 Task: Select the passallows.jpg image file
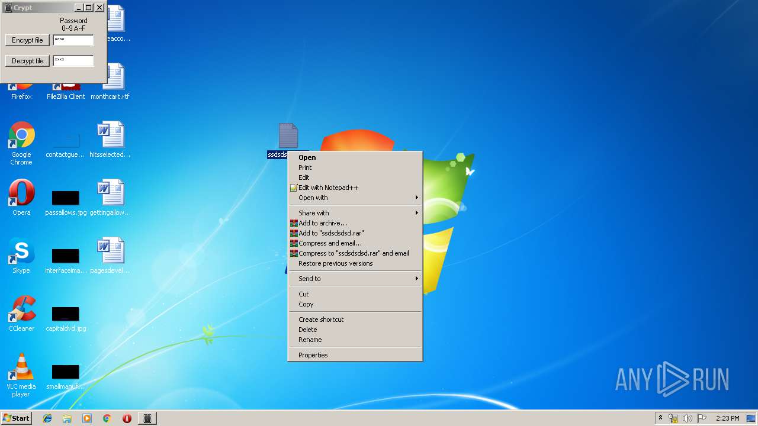66,202
